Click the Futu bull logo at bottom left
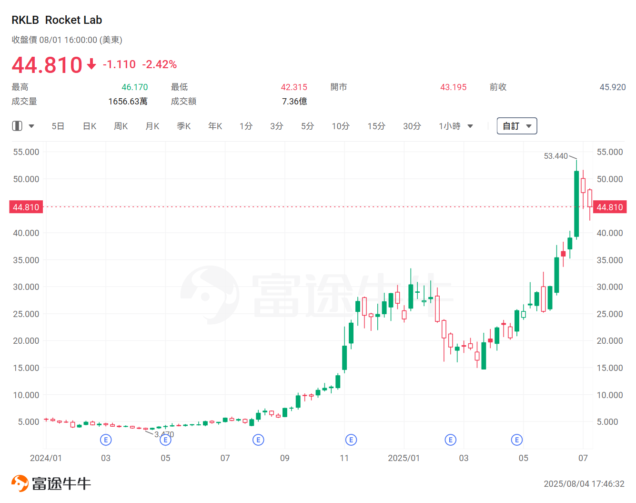This screenshot has height=503, width=636. tap(20, 483)
